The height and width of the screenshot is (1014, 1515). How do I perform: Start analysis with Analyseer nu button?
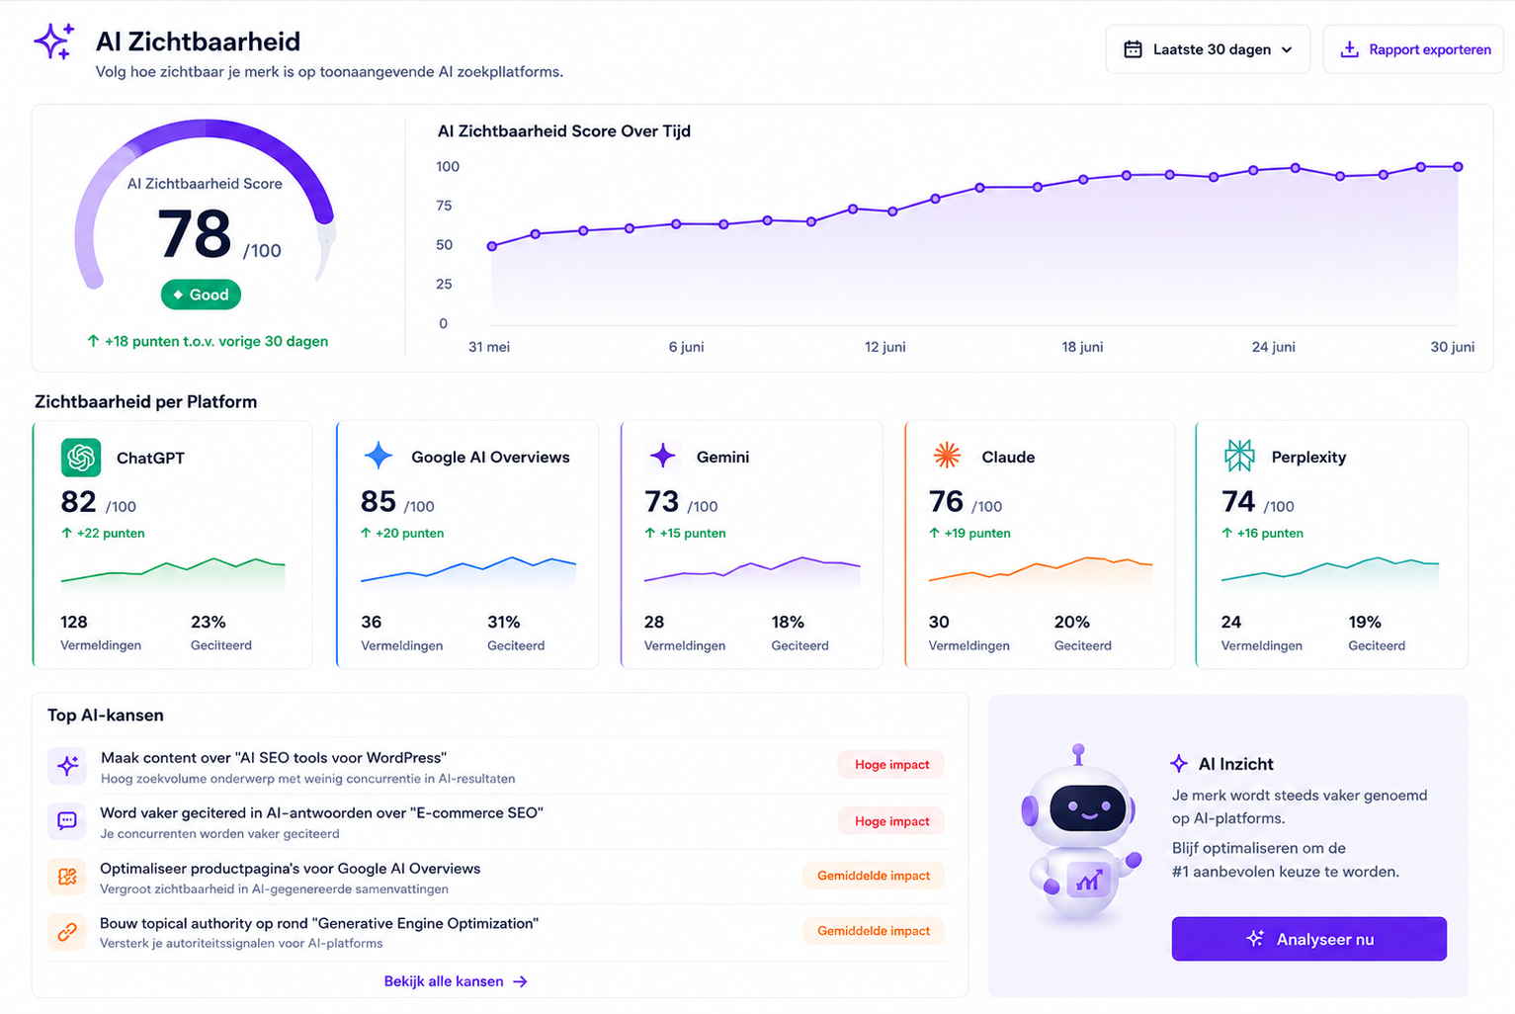tap(1308, 939)
